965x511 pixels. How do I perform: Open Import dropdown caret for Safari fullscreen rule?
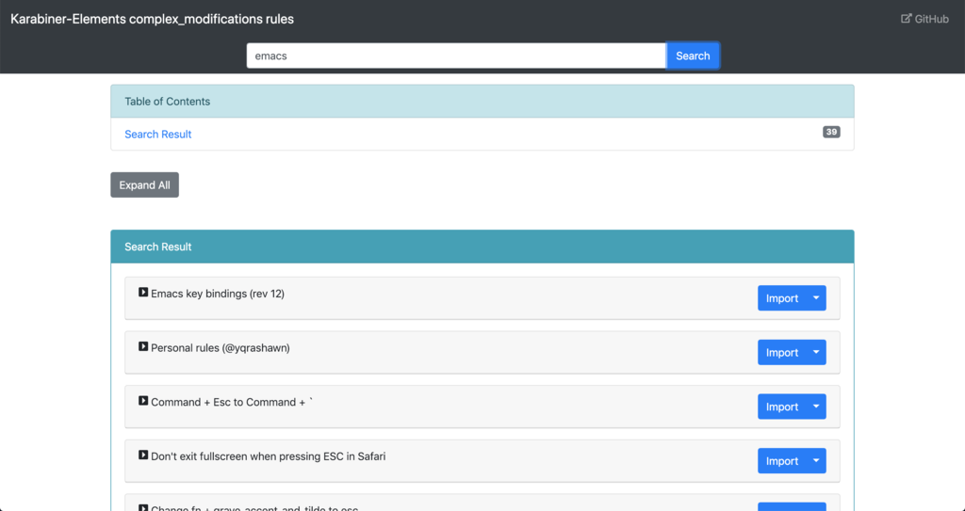point(816,460)
